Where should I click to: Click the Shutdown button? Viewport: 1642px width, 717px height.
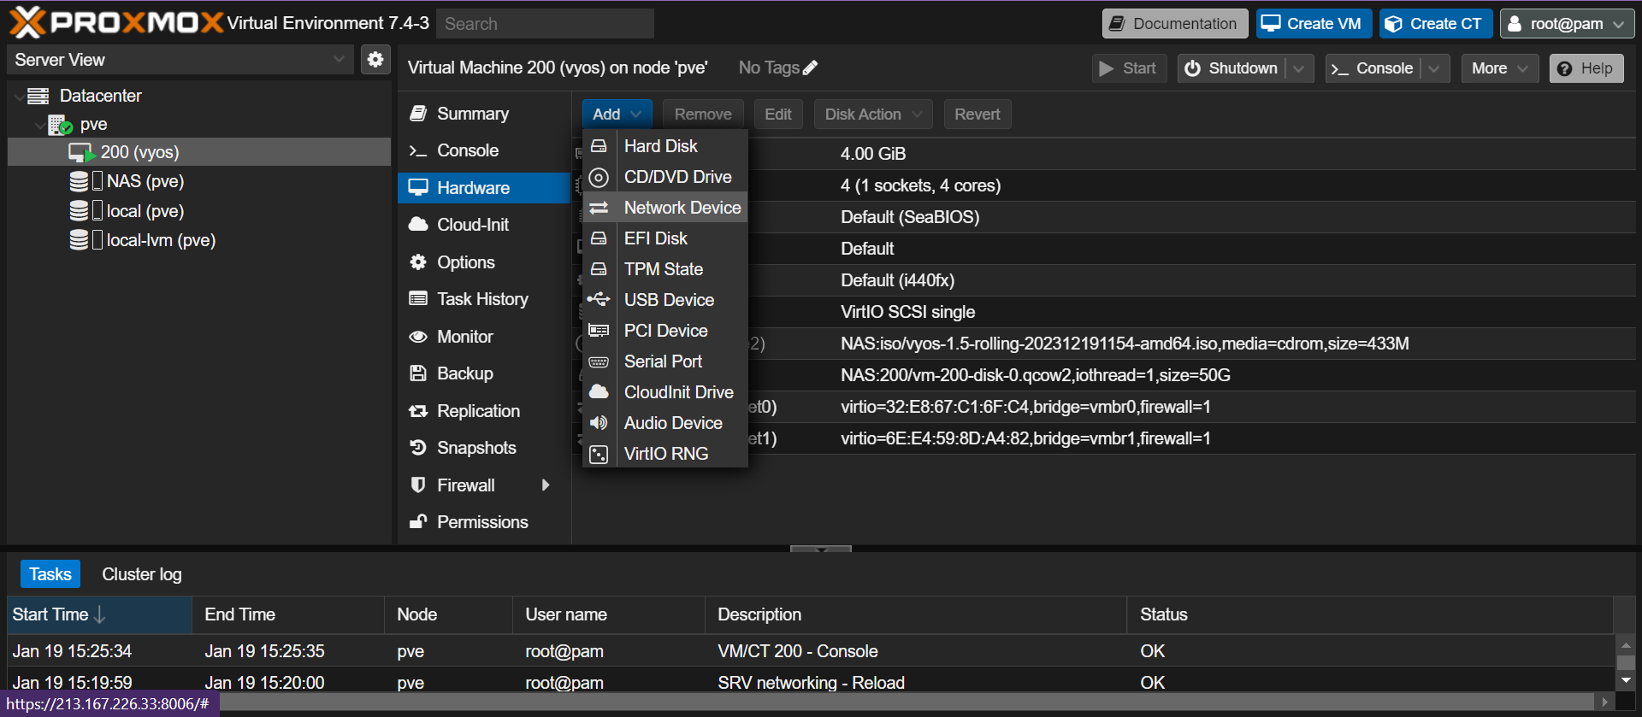click(x=1232, y=68)
